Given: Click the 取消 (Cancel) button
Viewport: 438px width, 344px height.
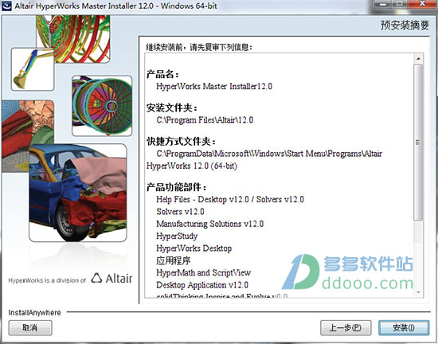Looking at the screenshot, I should [30, 327].
